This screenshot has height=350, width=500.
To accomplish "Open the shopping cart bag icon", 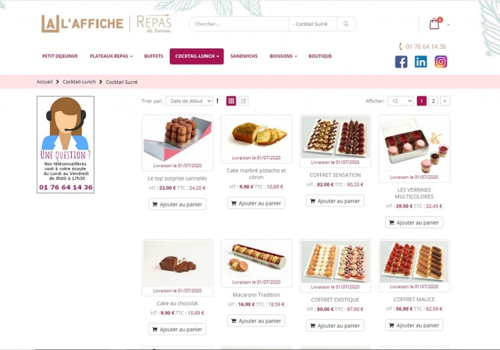I will tap(434, 24).
